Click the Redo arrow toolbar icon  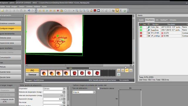click(33, 11)
